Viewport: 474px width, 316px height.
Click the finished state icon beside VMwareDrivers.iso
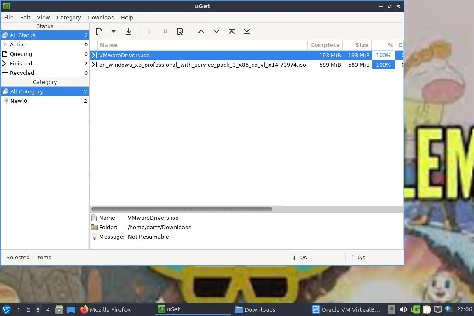[94, 55]
